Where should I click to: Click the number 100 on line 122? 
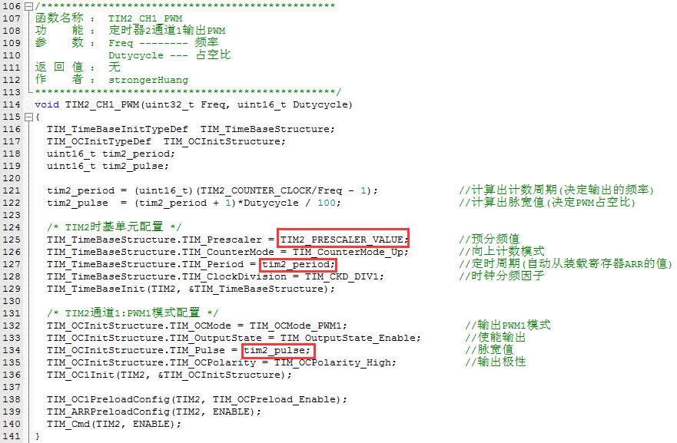click(x=327, y=203)
